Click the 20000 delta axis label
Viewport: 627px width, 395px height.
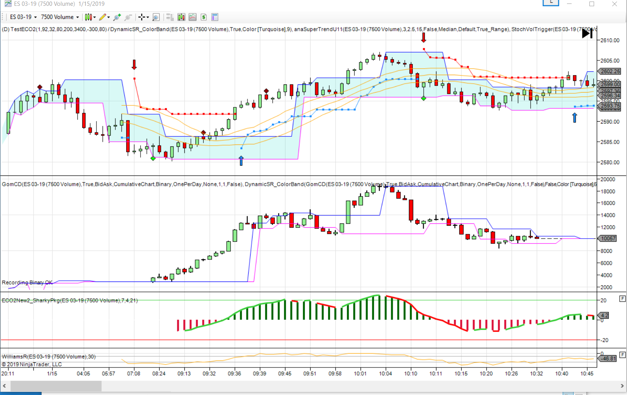click(x=608, y=179)
